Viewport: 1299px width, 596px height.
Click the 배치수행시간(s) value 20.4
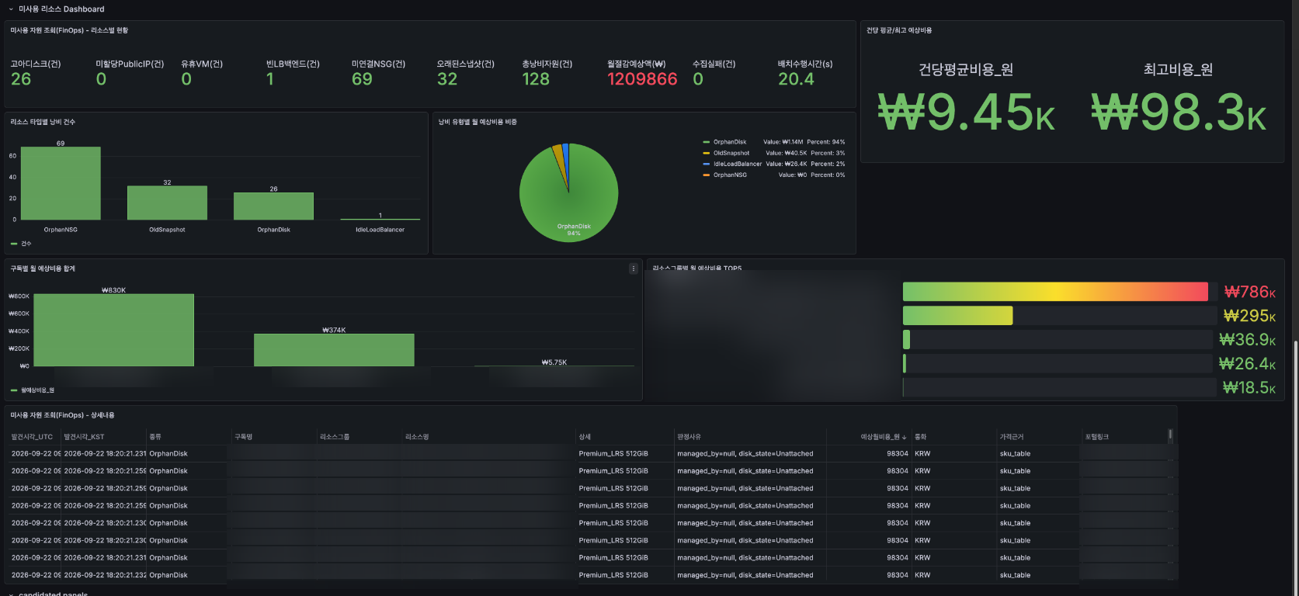coord(796,79)
